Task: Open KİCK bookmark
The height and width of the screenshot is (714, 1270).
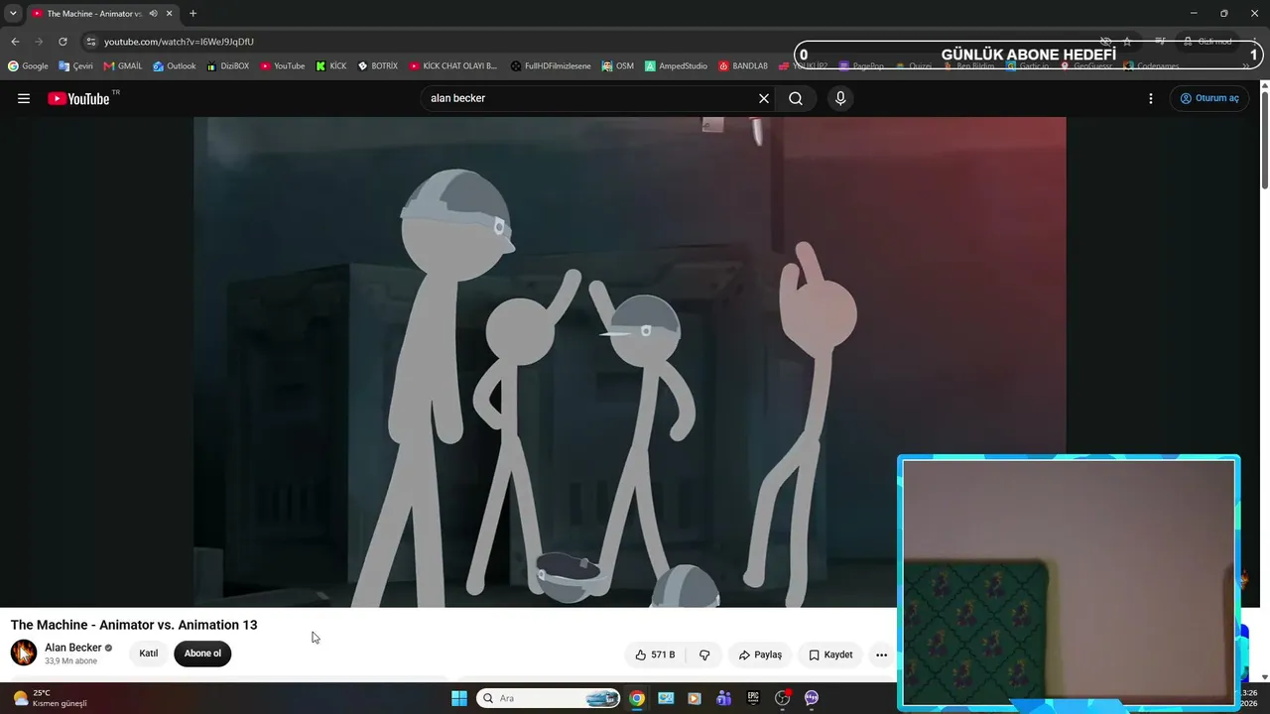Action: (x=331, y=66)
